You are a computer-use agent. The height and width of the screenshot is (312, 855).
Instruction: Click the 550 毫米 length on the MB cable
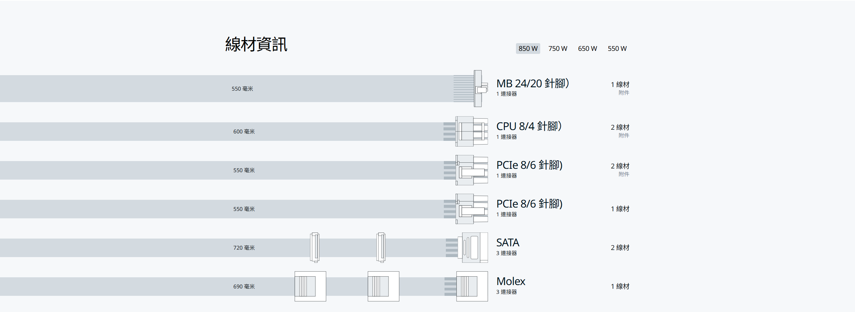[242, 89]
